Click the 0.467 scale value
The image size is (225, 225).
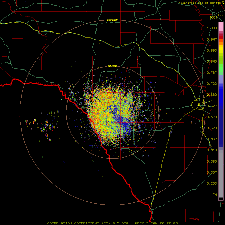click(212, 139)
